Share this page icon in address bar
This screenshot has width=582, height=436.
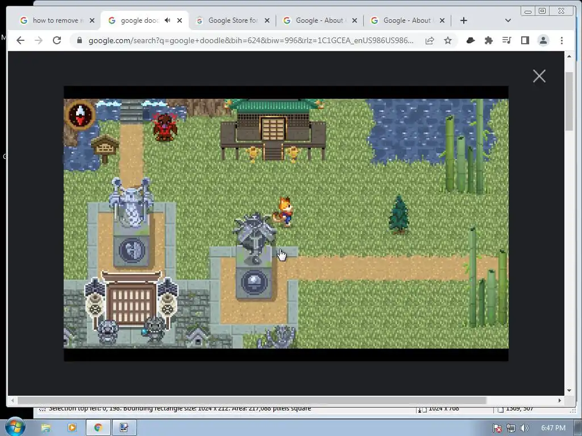(x=430, y=40)
